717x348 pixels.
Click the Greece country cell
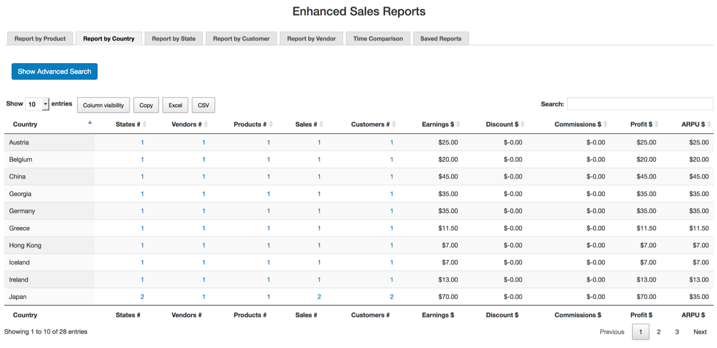[x=49, y=228]
